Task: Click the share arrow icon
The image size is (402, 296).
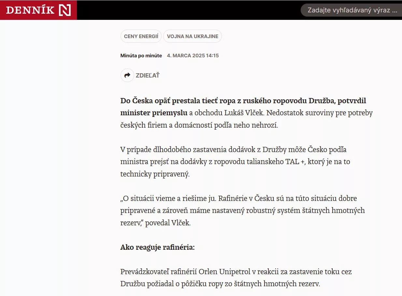Action: (127, 75)
